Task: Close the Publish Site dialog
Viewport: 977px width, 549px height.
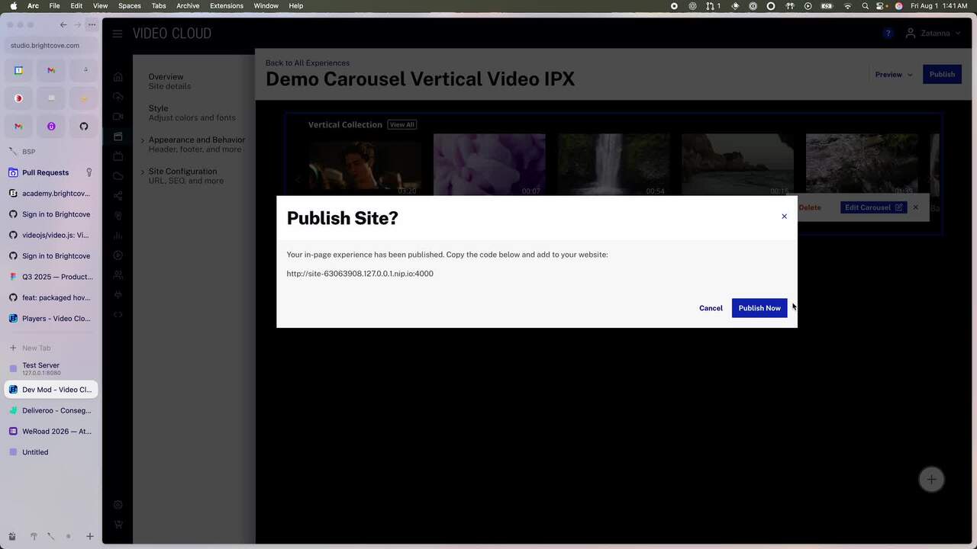Action: (x=784, y=217)
